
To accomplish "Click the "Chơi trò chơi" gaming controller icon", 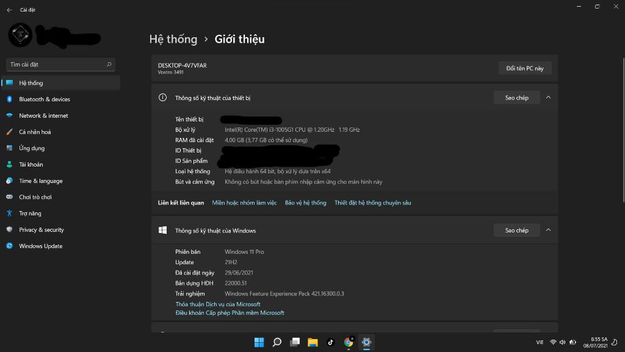I will click(x=10, y=197).
